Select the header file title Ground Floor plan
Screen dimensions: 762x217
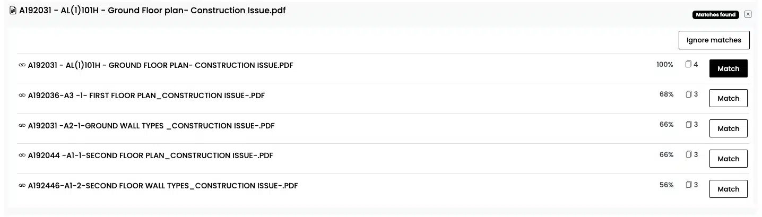152,11
